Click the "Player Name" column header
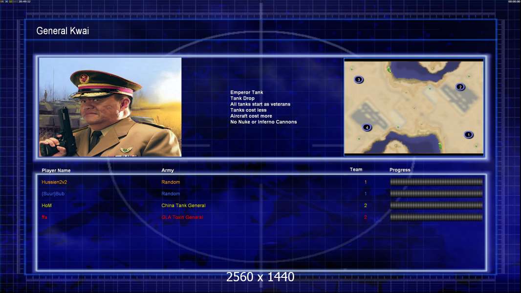Viewport: 521px width, 293px height. click(x=56, y=170)
